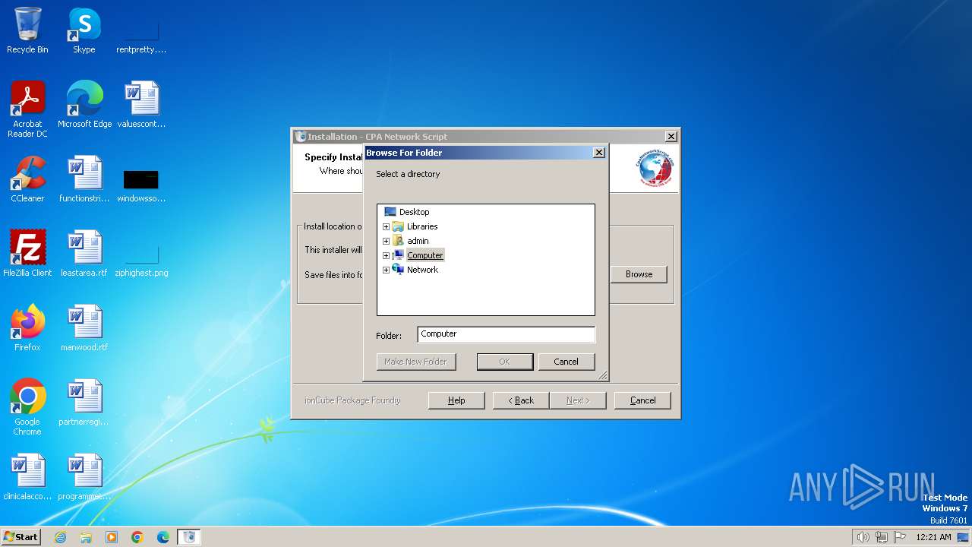972x547 pixels.
Task: Click the volume tray icon
Action: click(863, 537)
